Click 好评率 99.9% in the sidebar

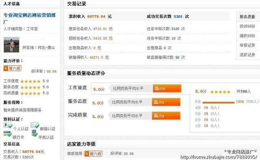coord(44,71)
